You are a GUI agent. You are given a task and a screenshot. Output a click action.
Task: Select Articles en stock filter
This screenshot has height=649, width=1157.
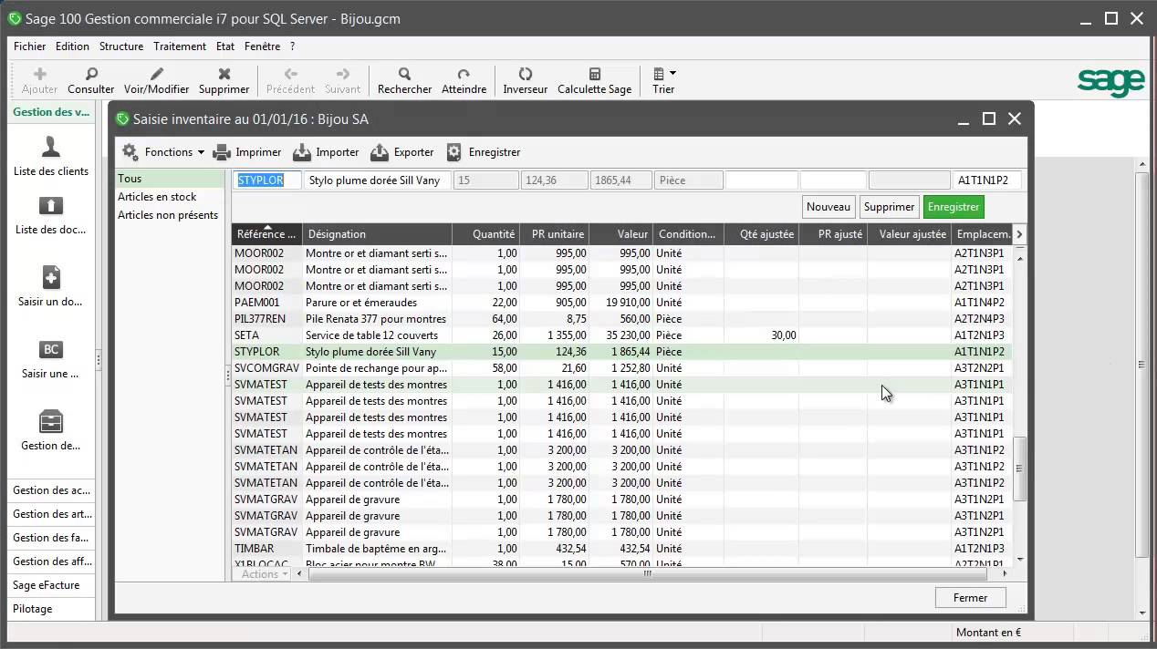[157, 197]
